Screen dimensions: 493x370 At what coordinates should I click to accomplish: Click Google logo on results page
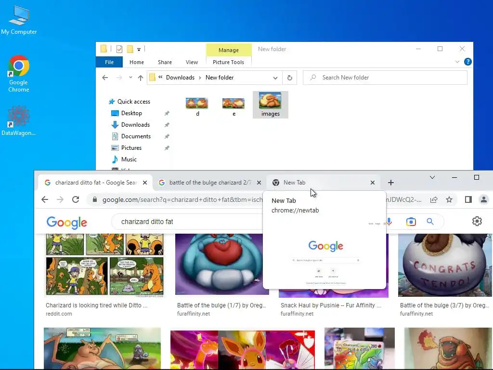coord(66,223)
